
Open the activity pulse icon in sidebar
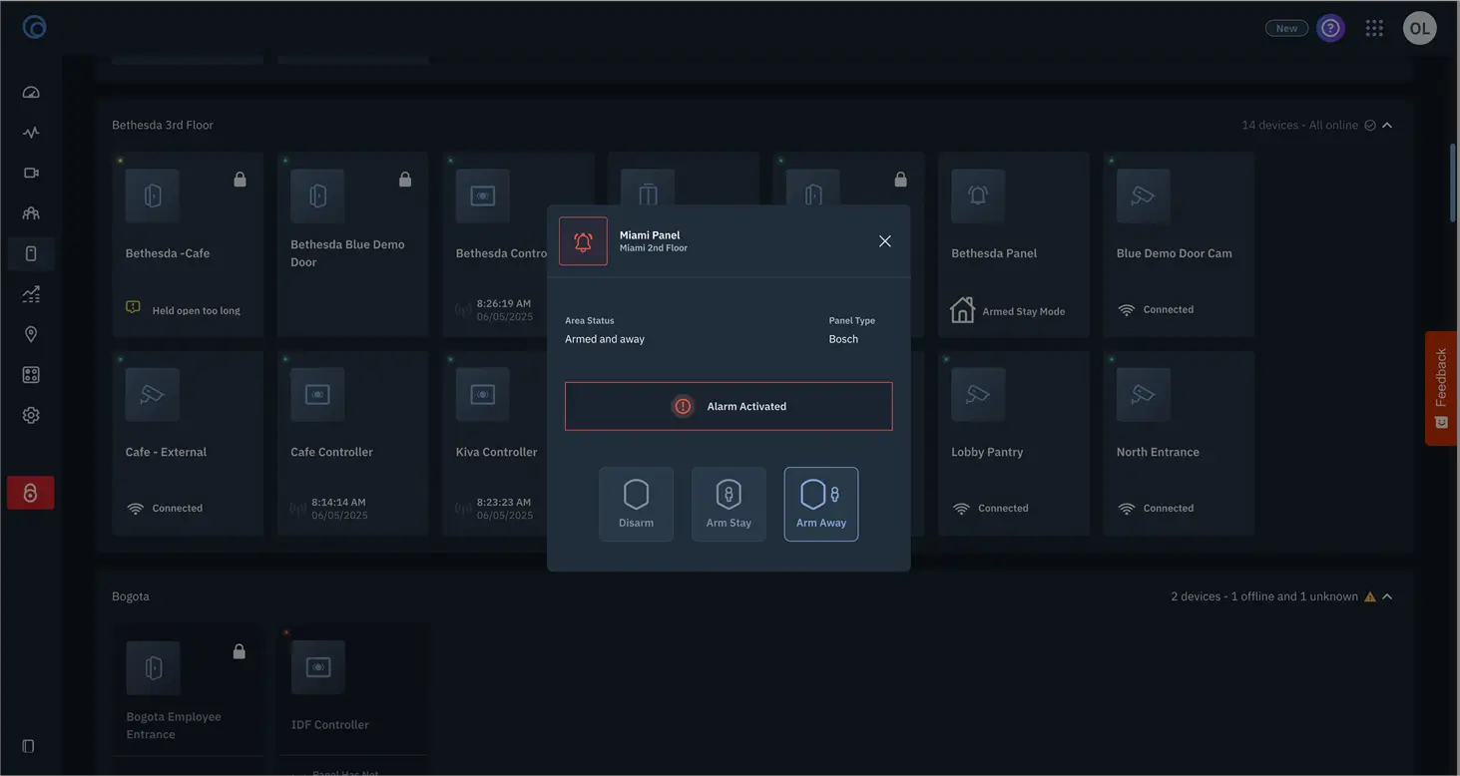pyautogui.click(x=31, y=133)
